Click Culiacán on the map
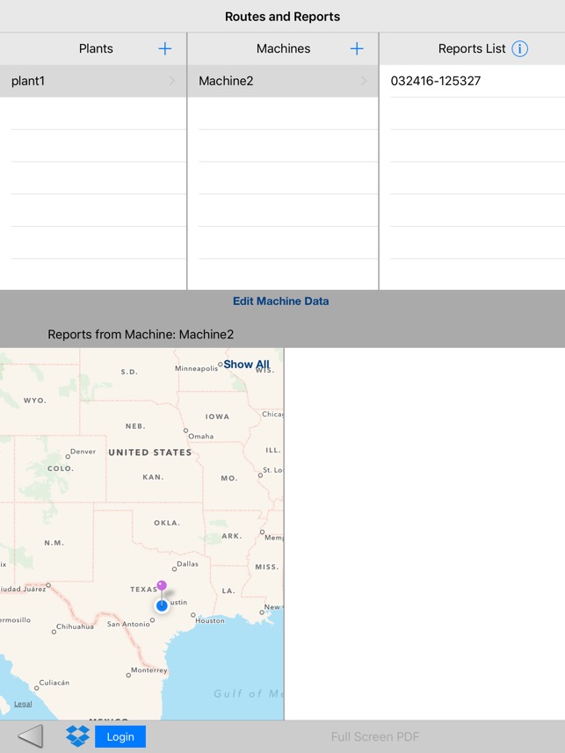The image size is (565, 753). click(54, 683)
